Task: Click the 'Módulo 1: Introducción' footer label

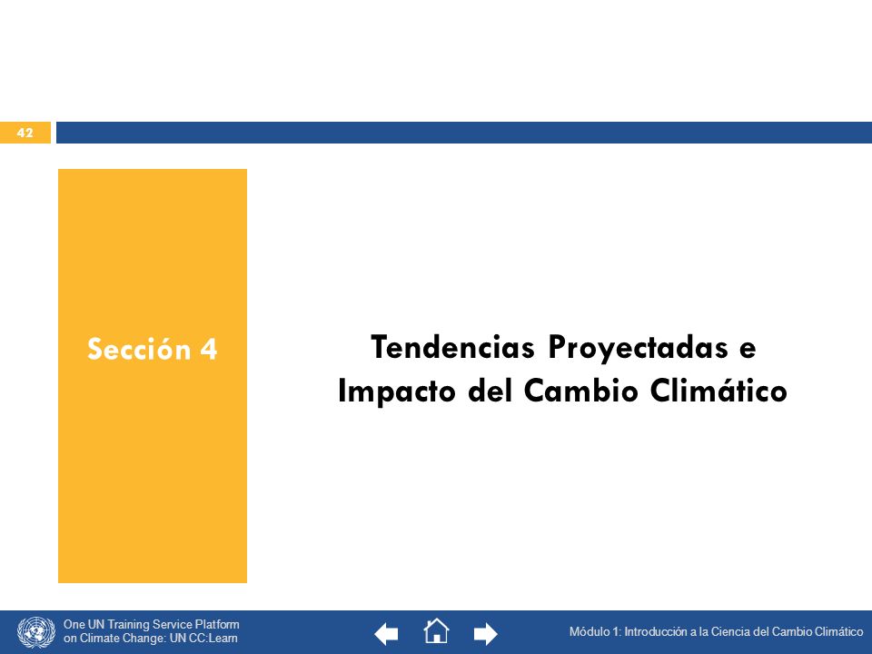Action: point(628,632)
